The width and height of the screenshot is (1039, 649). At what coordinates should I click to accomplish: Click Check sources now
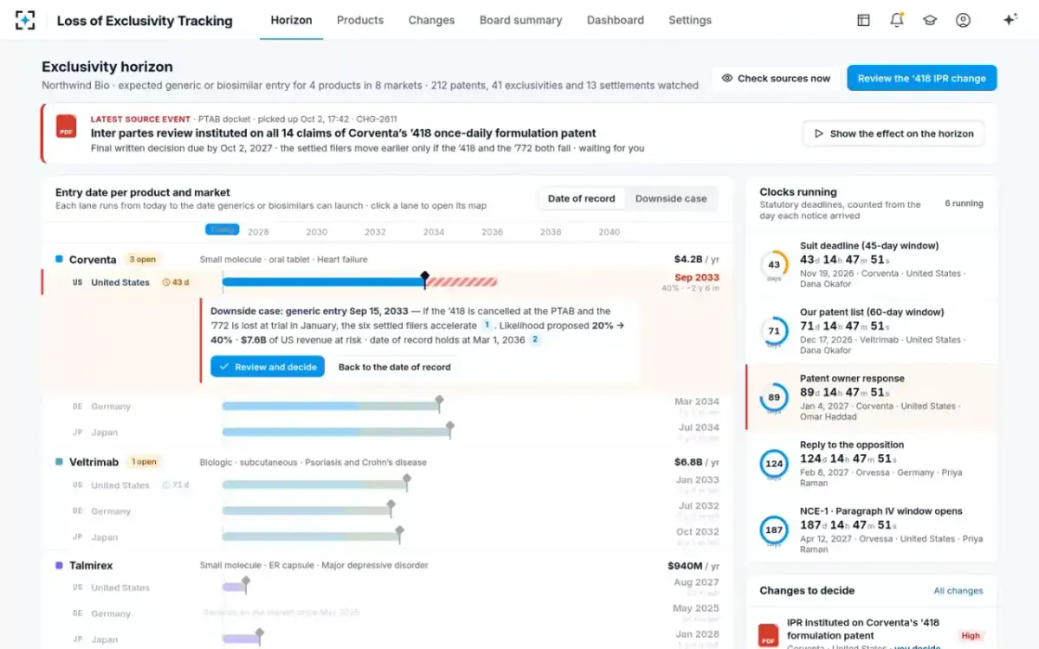(776, 78)
